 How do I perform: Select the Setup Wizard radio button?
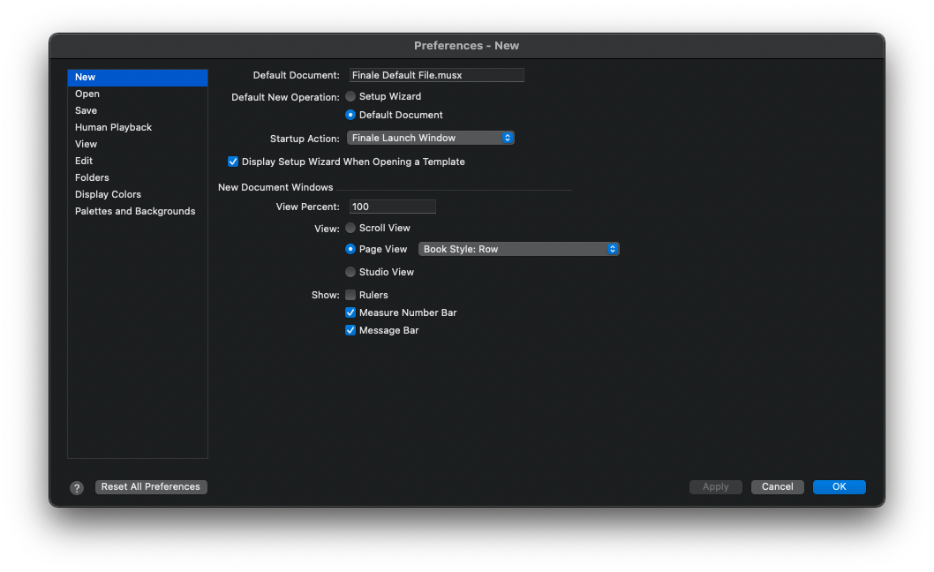[350, 96]
